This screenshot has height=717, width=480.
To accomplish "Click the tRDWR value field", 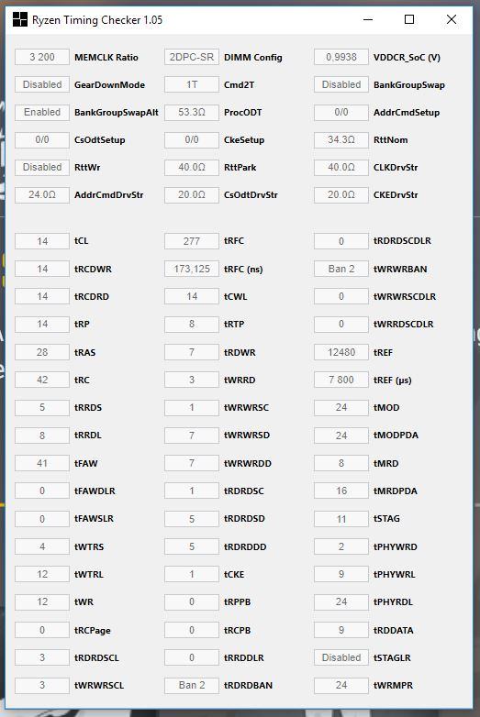I will click(x=192, y=352).
